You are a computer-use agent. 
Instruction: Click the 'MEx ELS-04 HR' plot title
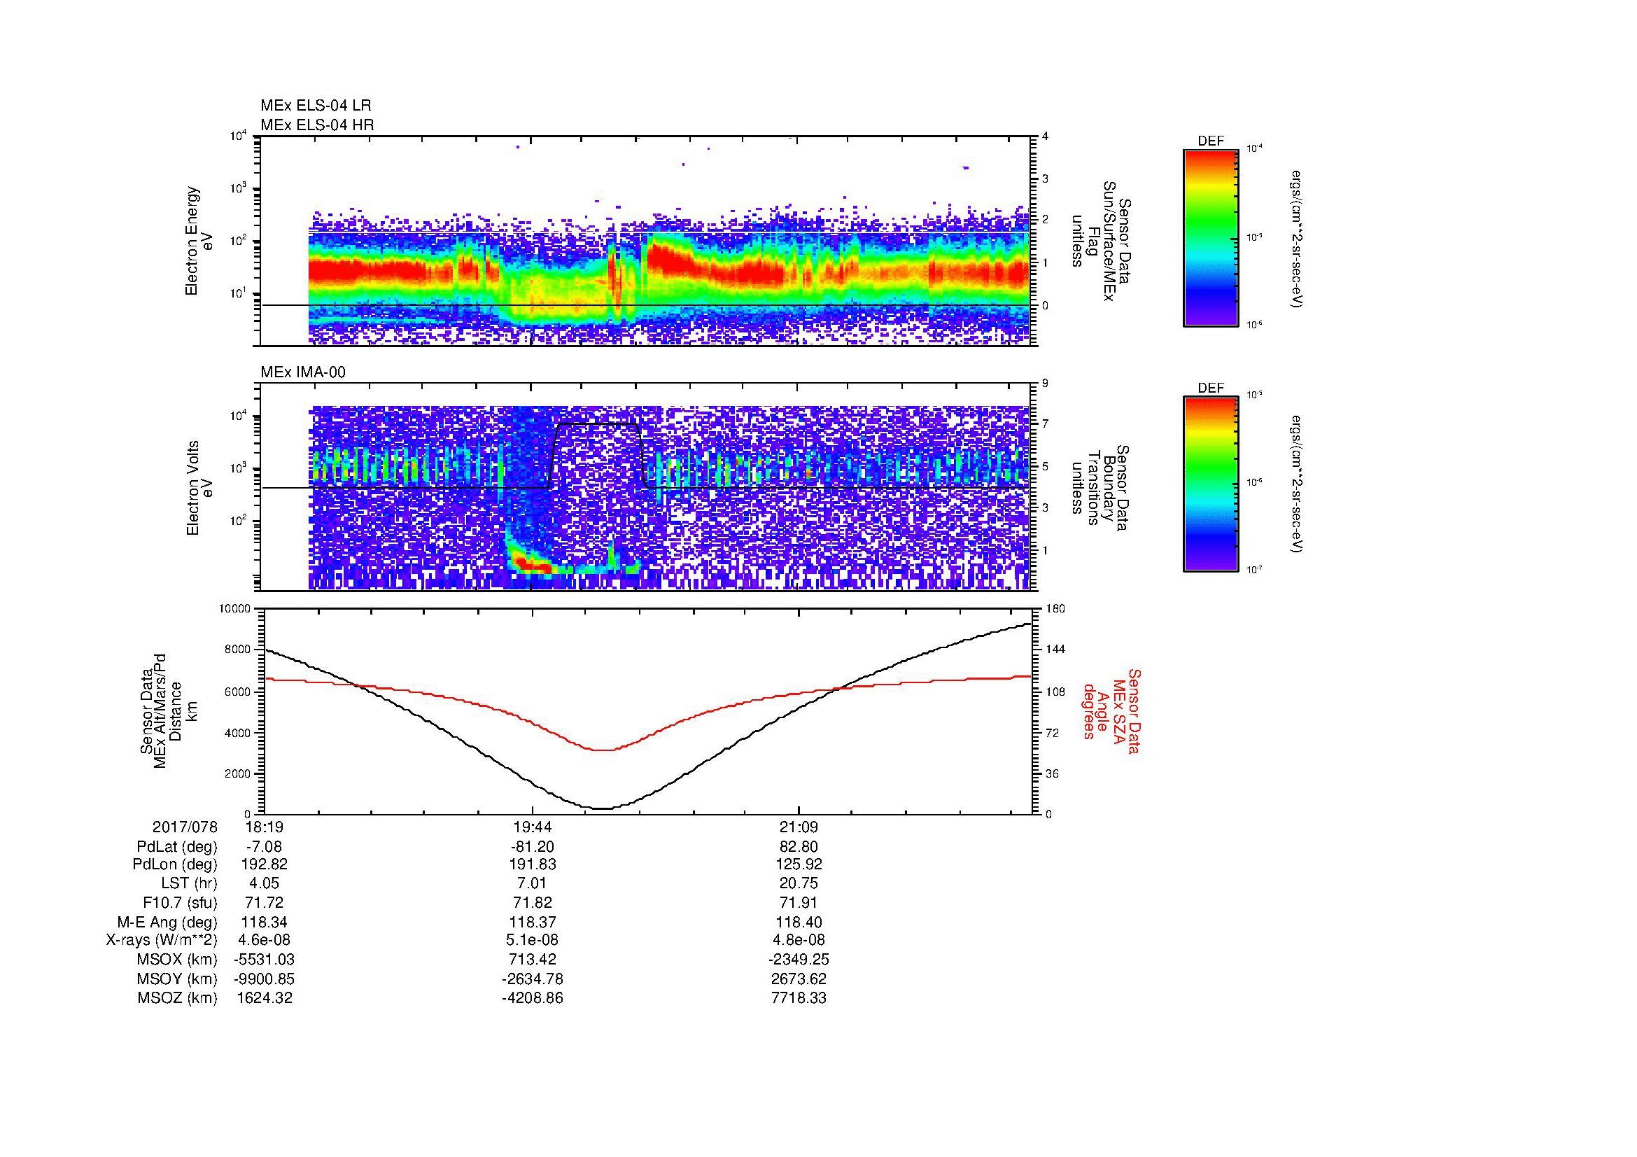point(317,125)
